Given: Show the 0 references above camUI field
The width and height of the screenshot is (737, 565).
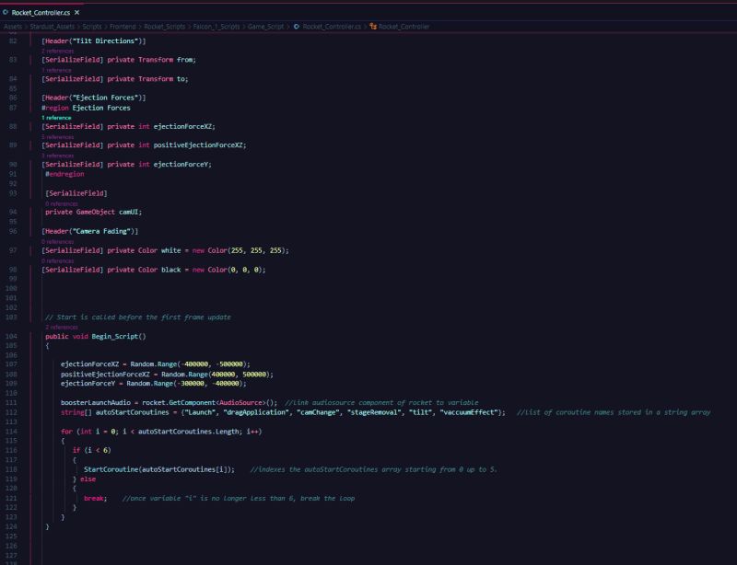Looking at the screenshot, I should pyautogui.click(x=62, y=204).
